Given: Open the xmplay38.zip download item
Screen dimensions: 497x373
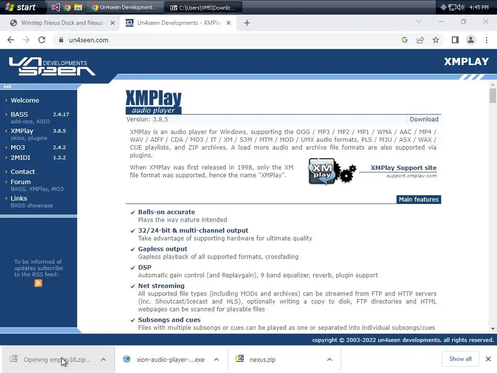Looking at the screenshot, I should pos(50,360).
